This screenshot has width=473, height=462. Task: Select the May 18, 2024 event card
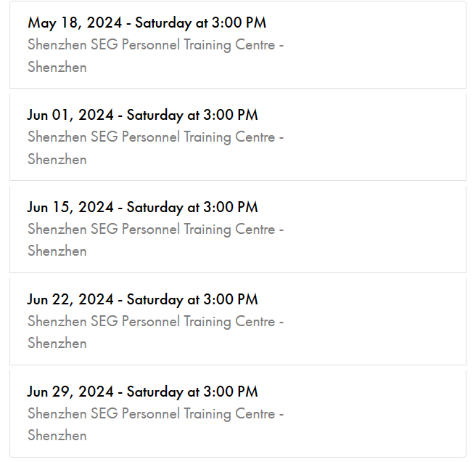238,45
